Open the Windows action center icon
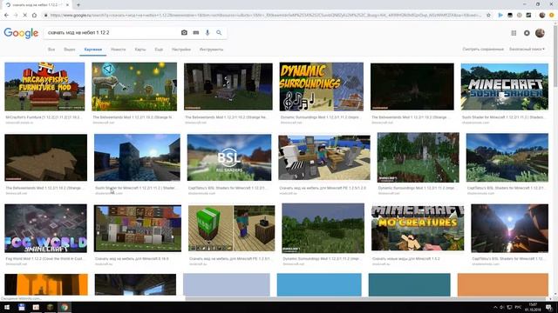Image resolution: width=558 pixels, height=313 pixels. (x=549, y=307)
